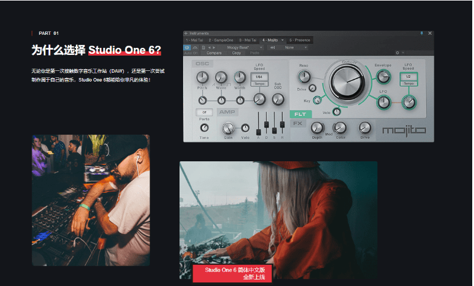Click the Attack (A) envelope fader
The height and width of the screenshot is (286, 474).
[x=258, y=132]
